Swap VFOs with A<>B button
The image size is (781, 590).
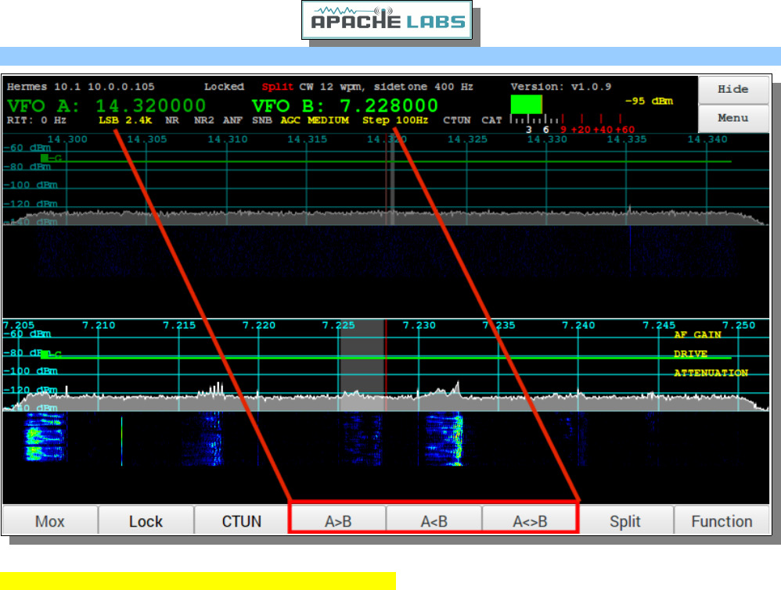point(530,521)
